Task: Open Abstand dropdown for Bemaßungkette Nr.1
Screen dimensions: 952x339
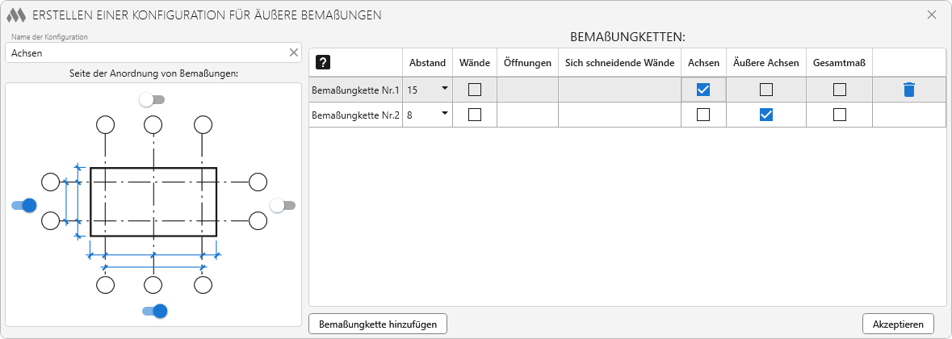Action: pos(444,90)
